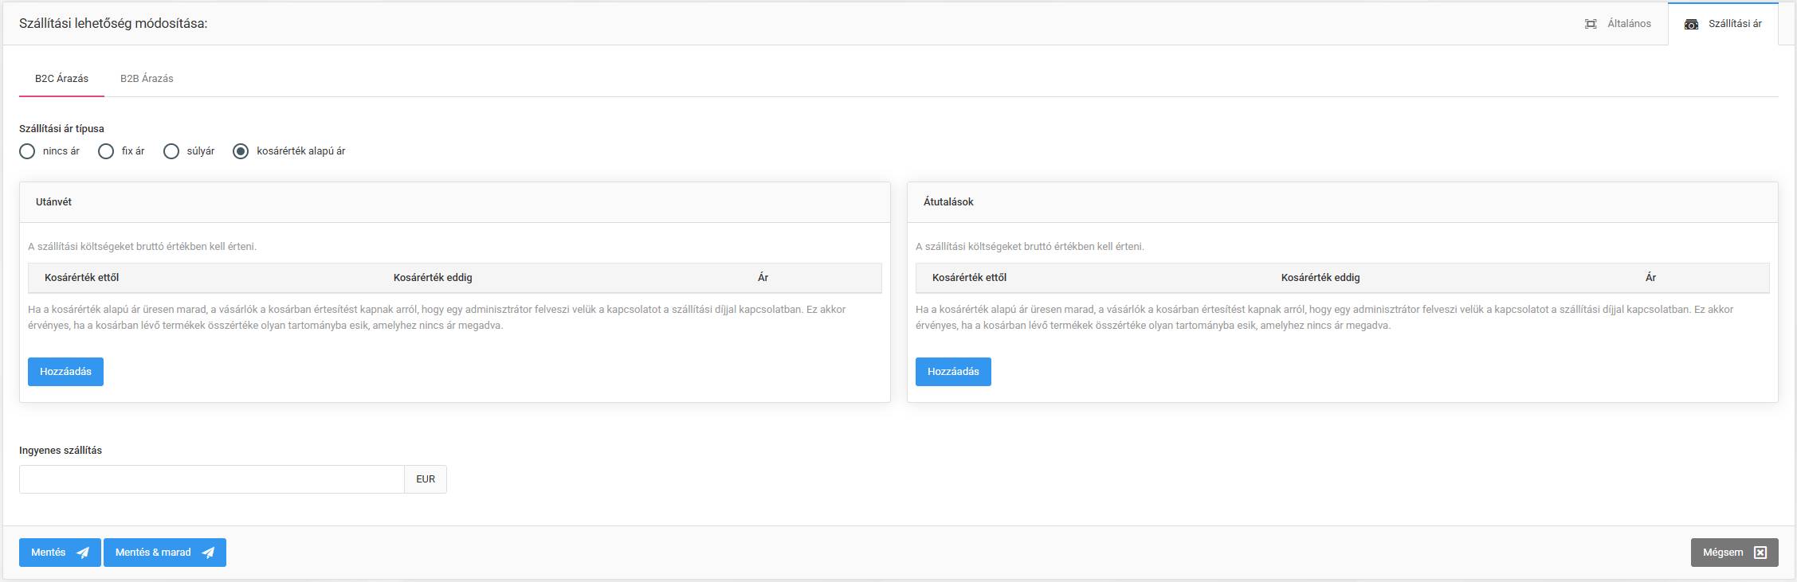Select 'kosárérték alapú ár' radio option
The height and width of the screenshot is (582, 1797).
tap(241, 151)
